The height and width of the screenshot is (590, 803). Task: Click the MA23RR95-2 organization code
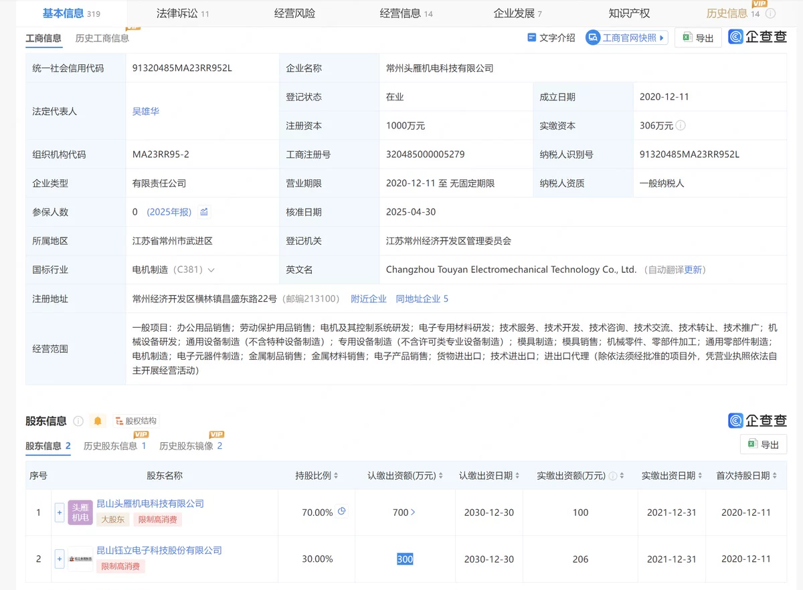click(161, 155)
